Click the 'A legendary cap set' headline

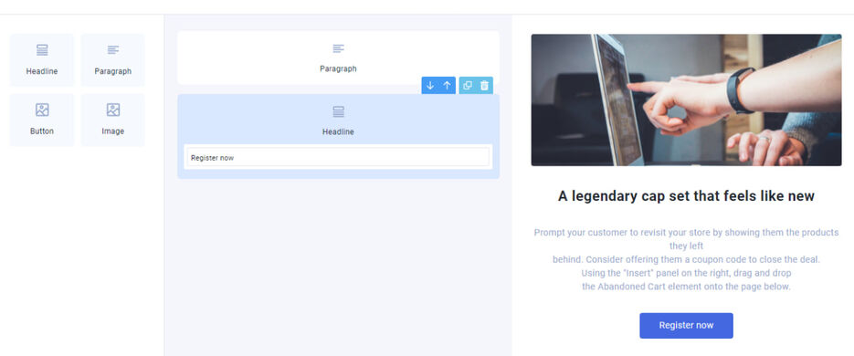686,196
